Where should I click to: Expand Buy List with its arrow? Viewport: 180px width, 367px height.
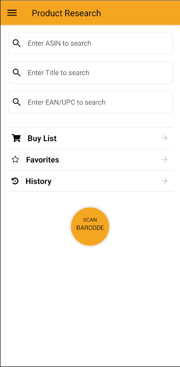click(x=164, y=138)
